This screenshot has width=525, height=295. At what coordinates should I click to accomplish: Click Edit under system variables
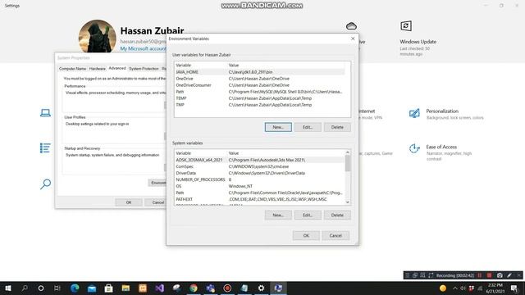(308, 215)
